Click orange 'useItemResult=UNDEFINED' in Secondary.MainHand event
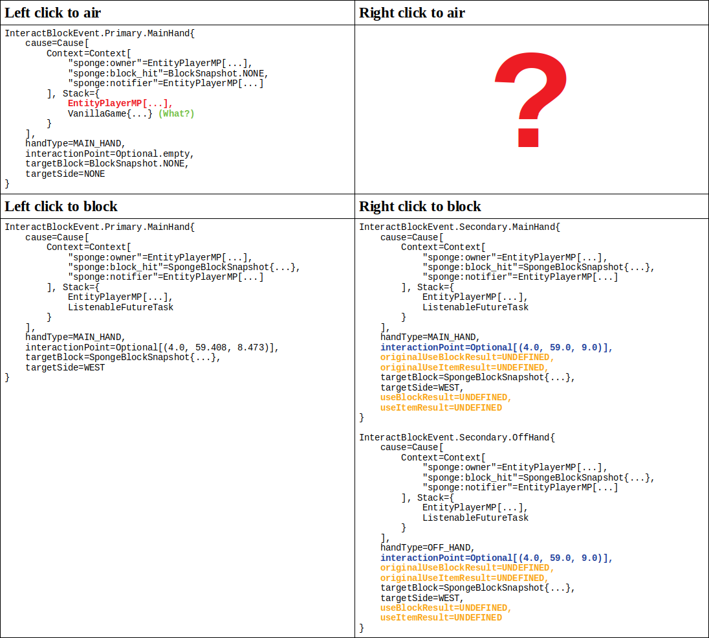The image size is (709, 638). pyautogui.click(x=441, y=407)
